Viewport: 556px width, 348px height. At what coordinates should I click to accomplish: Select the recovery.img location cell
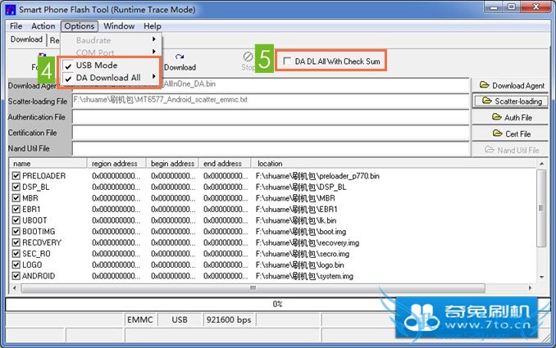pos(307,242)
